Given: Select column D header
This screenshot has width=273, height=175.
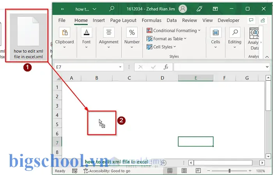Looking at the screenshot, I should coord(162,78).
